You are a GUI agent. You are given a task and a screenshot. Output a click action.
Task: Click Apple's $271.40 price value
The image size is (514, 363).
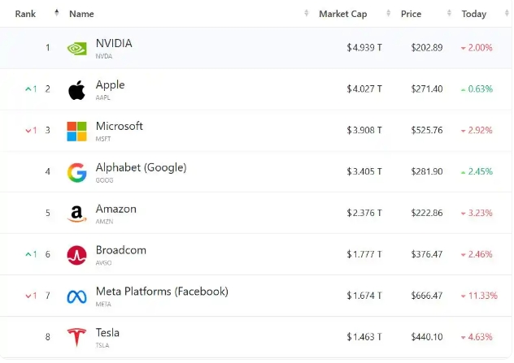coord(427,89)
